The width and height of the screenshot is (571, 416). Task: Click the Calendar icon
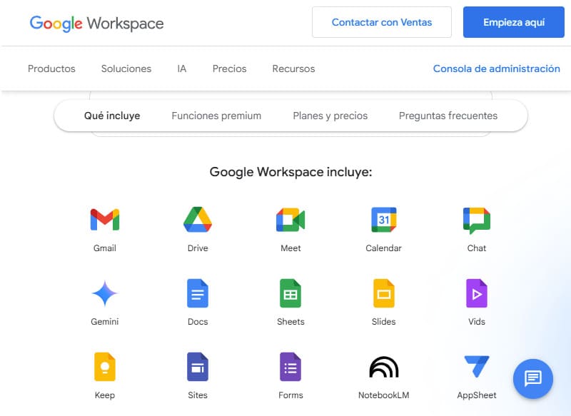coord(383,220)
